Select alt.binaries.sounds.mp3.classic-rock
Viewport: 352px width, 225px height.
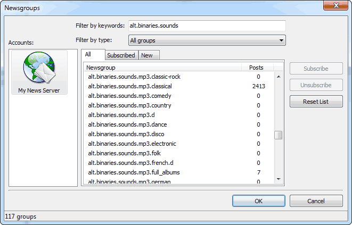[x=179, y=77]
